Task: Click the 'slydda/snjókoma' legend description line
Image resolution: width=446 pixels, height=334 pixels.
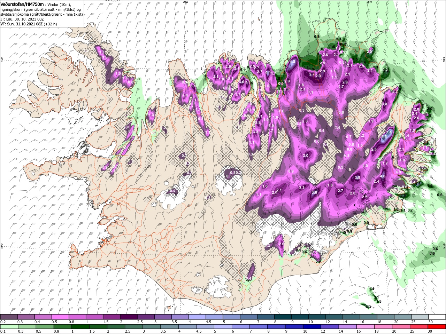Action: point(41,14)
